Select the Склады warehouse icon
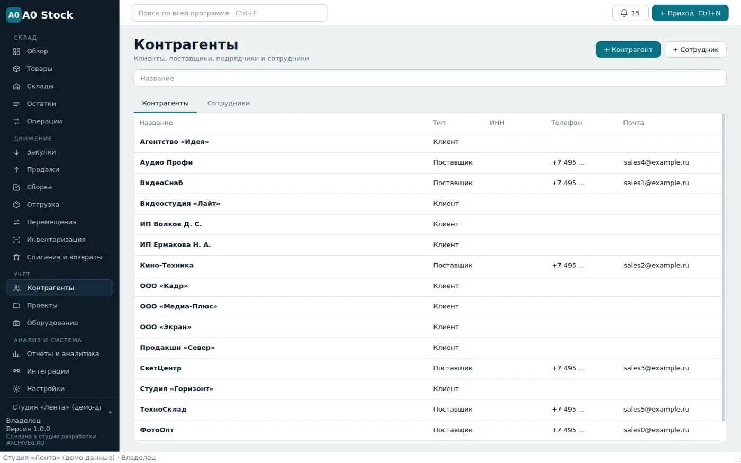 pos(16,86)
